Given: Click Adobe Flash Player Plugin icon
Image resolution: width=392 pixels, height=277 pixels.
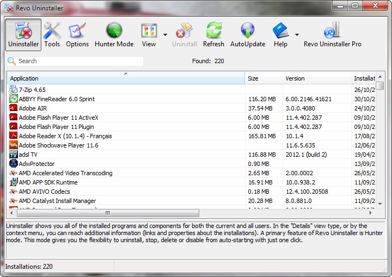Looking at the screenshot, I should (13, 126).
